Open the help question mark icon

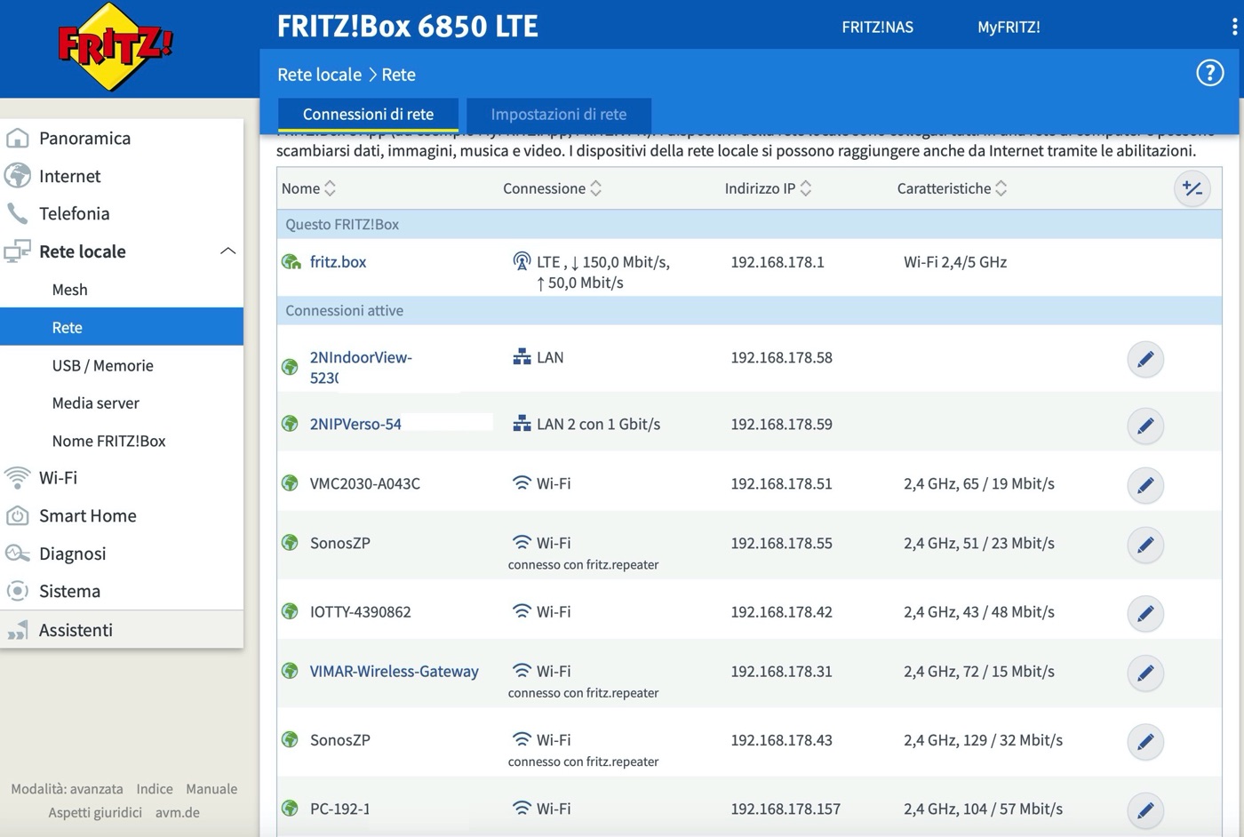[1209, 73]
